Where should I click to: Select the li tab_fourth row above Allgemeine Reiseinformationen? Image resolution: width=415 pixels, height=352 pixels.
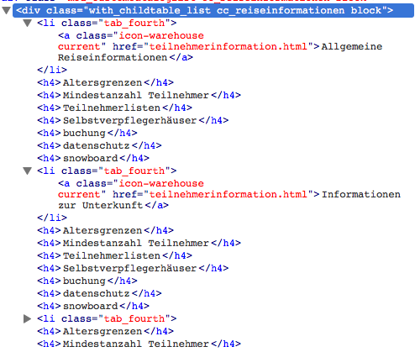107,23
